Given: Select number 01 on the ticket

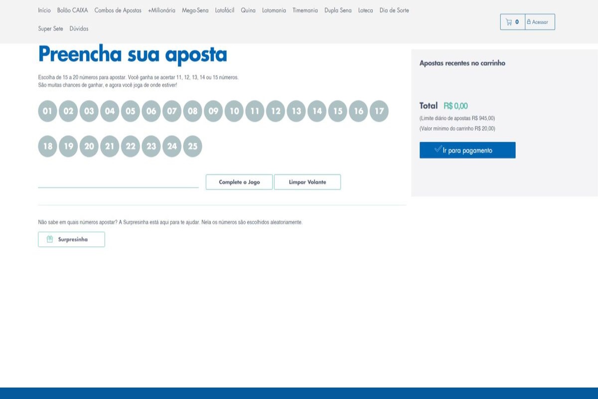Looking at the screenshot, I should coord(48,111).
